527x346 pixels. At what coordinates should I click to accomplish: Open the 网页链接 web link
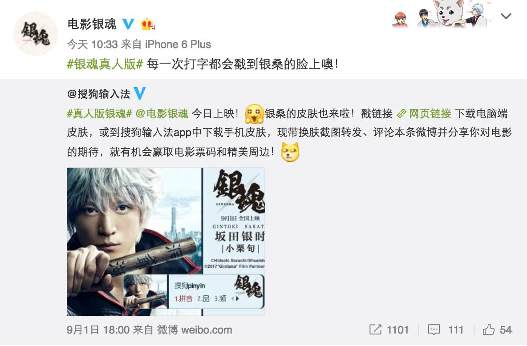[x=430, y=113]
